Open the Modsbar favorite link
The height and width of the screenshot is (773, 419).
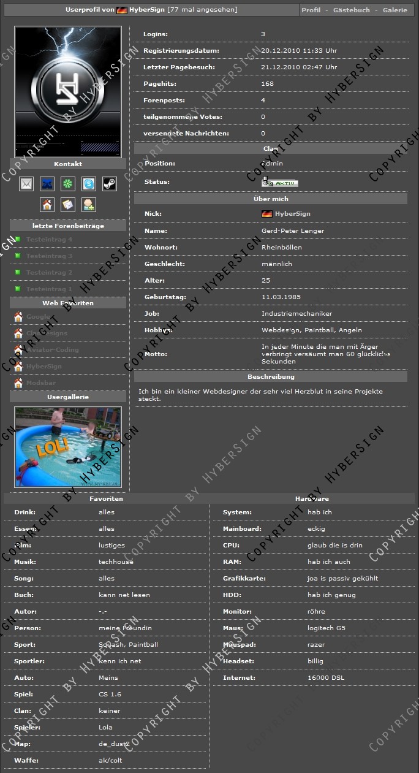click(41, 383)
